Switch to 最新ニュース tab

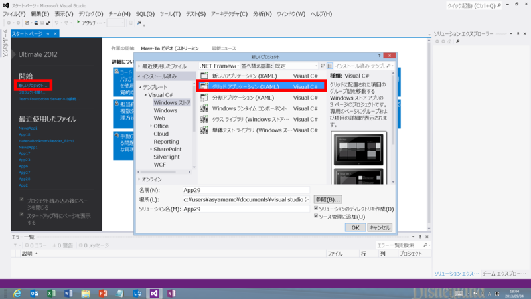(x=224, y=49)
